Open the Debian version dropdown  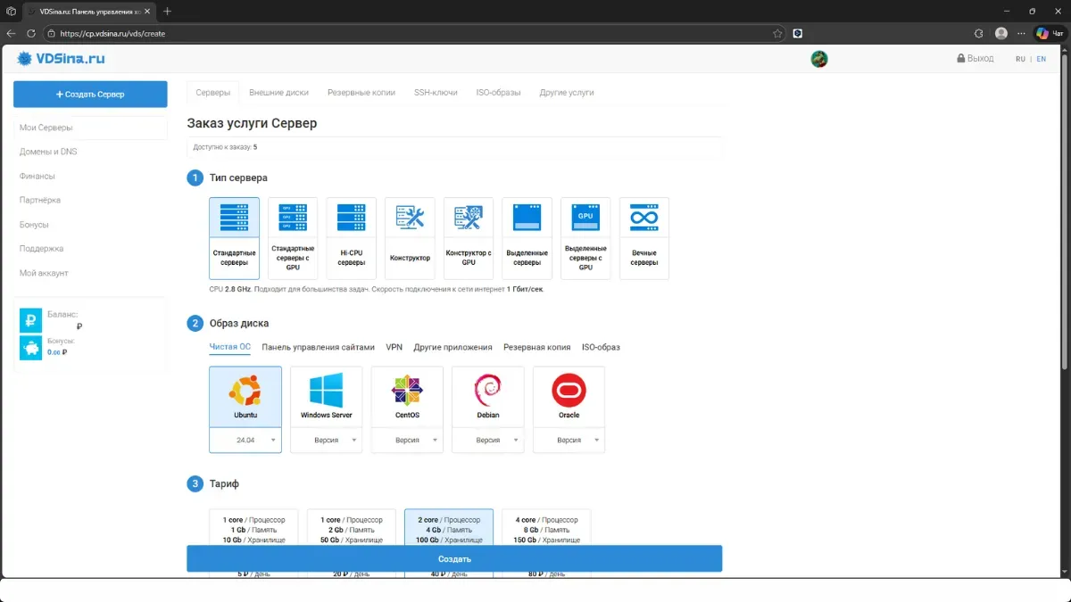(488, 441)
